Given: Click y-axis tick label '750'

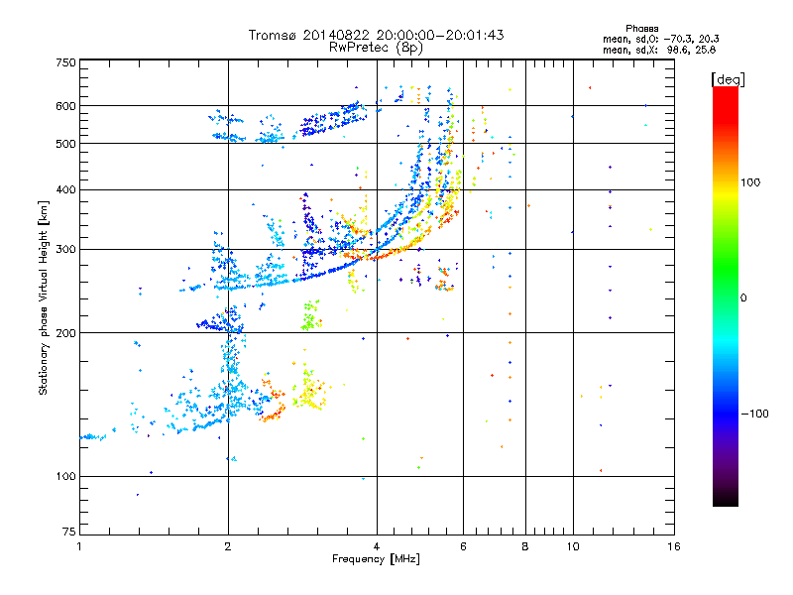Looking at the screenshot, I should click(x=65, y=62).
